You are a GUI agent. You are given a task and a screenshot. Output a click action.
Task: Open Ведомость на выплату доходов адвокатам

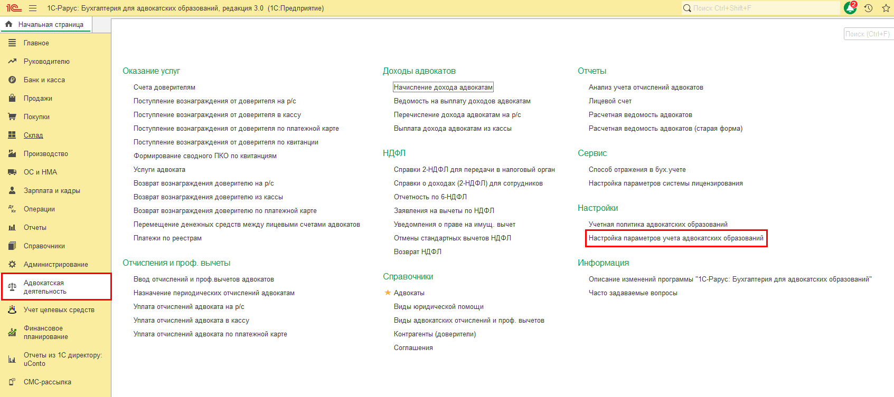tap(462, 101)
